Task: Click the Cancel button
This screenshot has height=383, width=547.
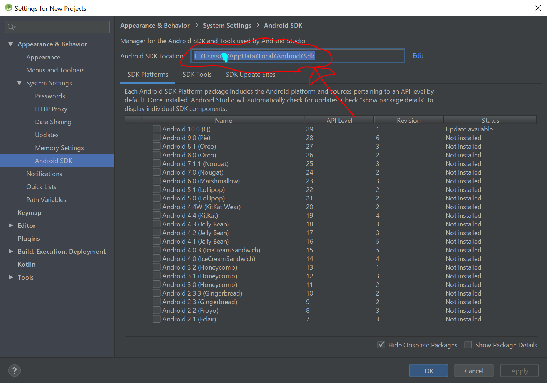Action: 474,371
